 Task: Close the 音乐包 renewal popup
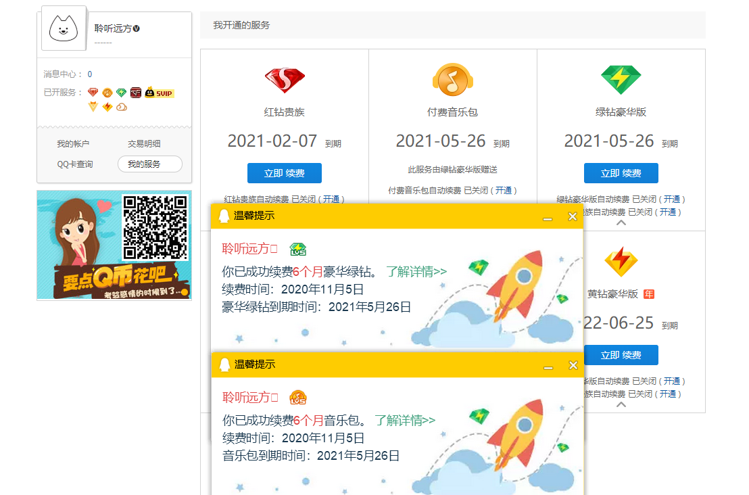click(x=573, y=366)
